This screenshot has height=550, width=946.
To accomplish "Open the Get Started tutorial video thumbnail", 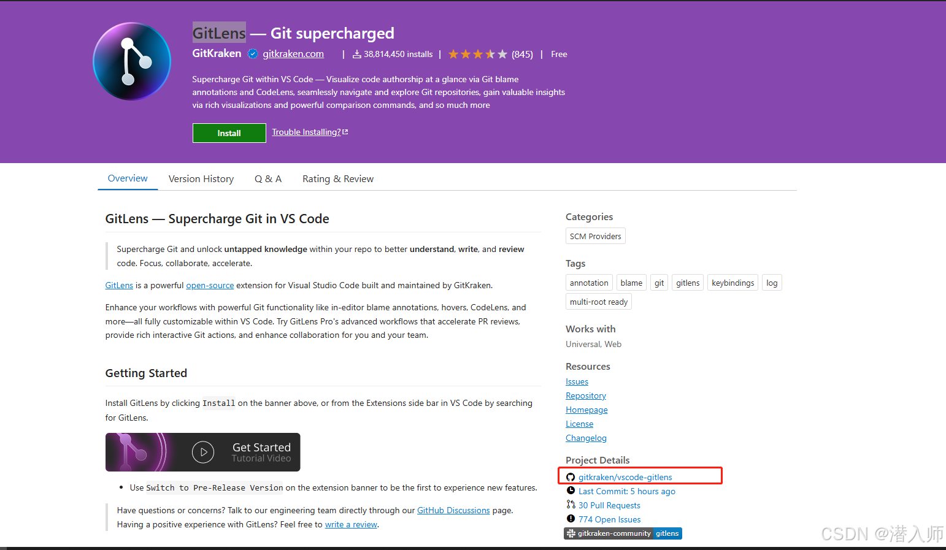I will pyautogui.click(x=202, y=452).
